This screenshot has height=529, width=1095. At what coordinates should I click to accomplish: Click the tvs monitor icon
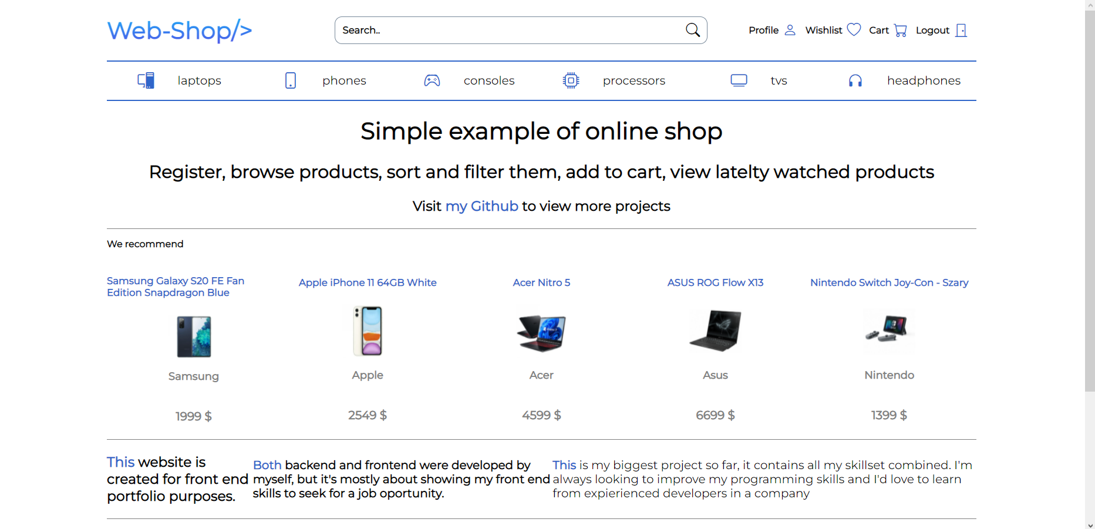pyautogui.click(x=739, y=80)
